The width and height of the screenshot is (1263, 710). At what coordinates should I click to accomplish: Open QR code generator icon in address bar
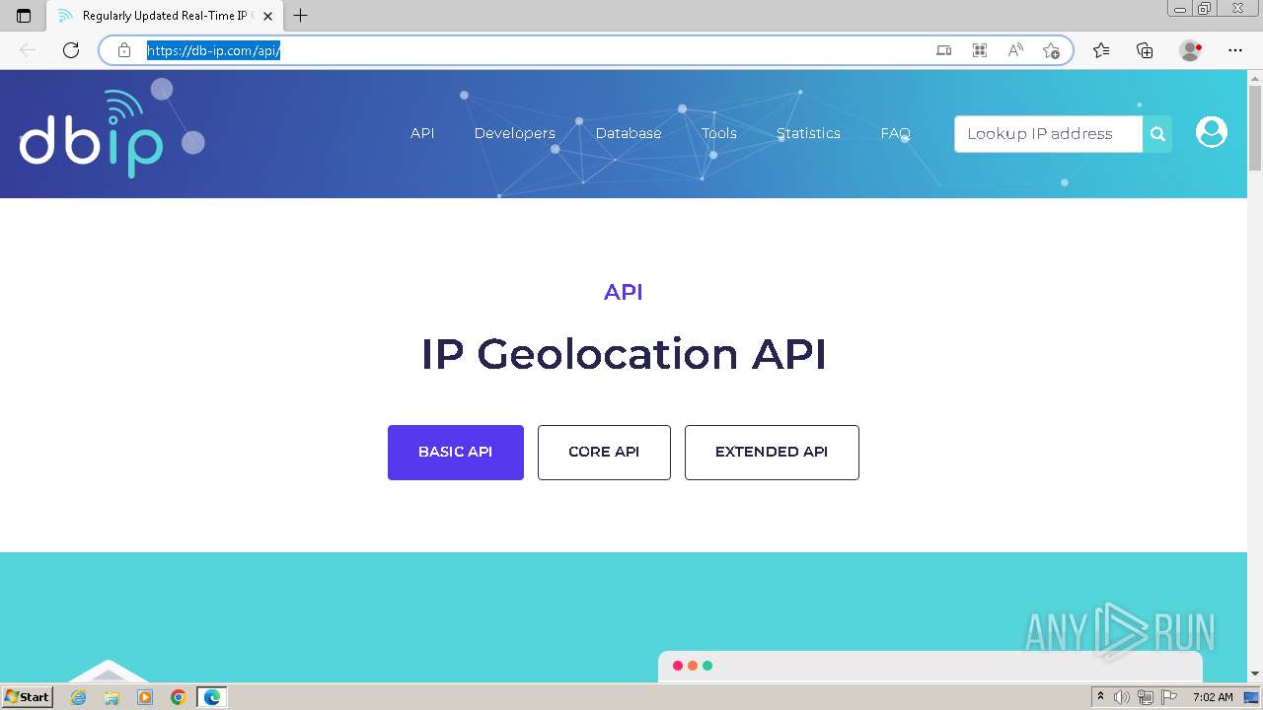coord(980,50)
